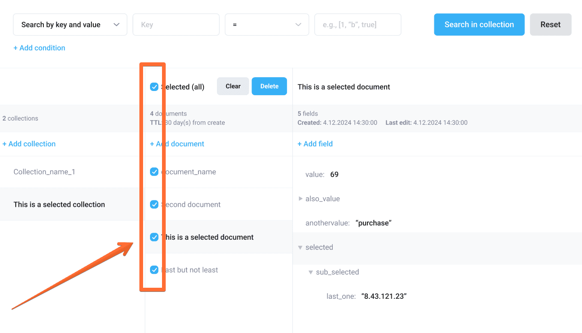Uncheck the Second document checkbox
This screenshot has width=582, height=333.
154,205
